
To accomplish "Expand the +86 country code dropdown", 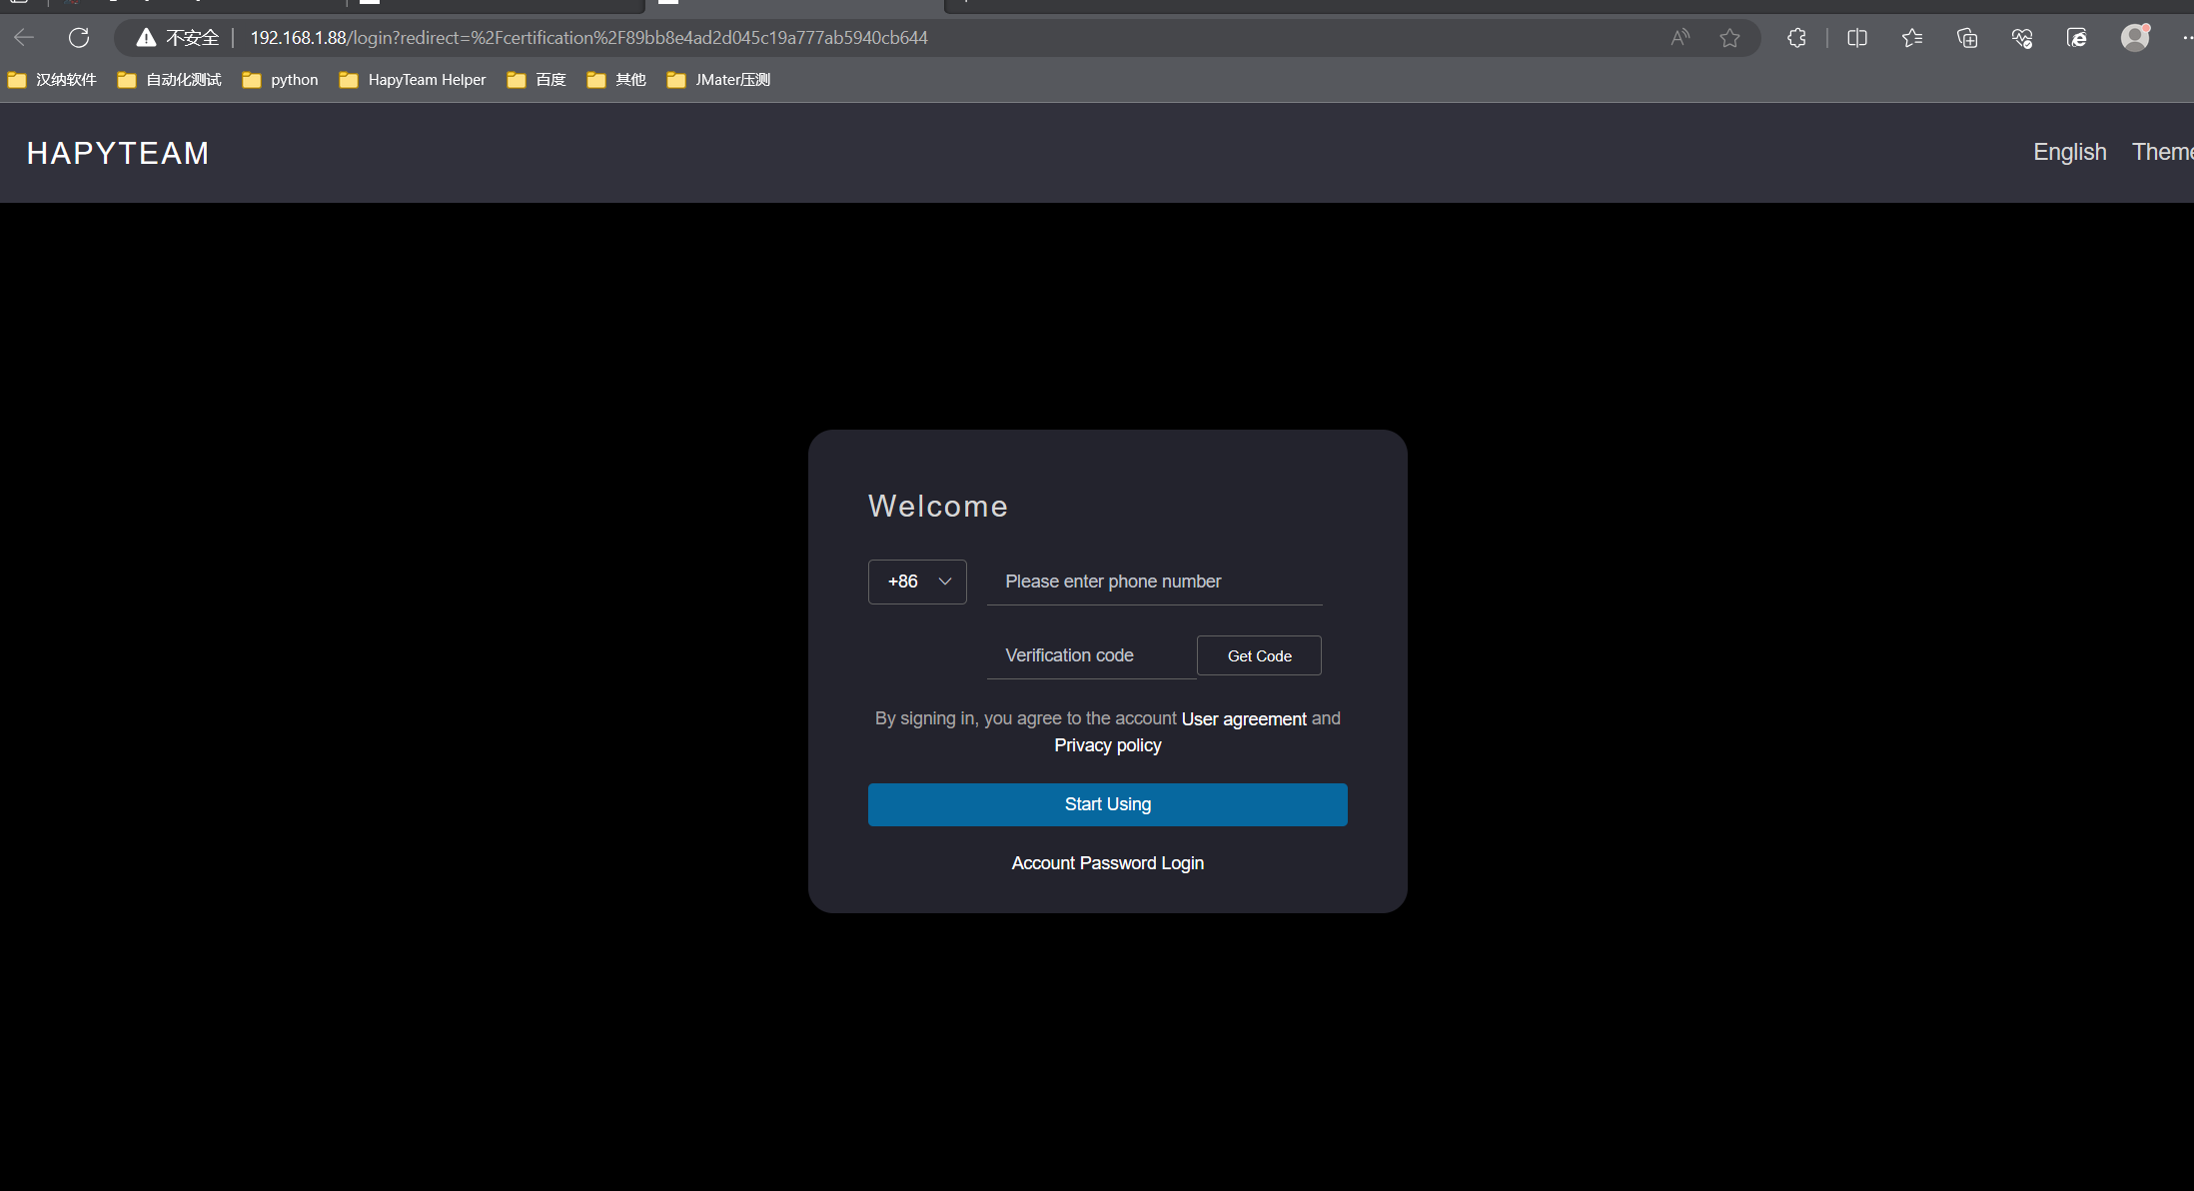I will 916,581.
